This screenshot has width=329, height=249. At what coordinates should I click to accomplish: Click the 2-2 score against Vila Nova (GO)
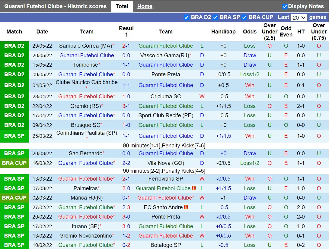point(126,163)
